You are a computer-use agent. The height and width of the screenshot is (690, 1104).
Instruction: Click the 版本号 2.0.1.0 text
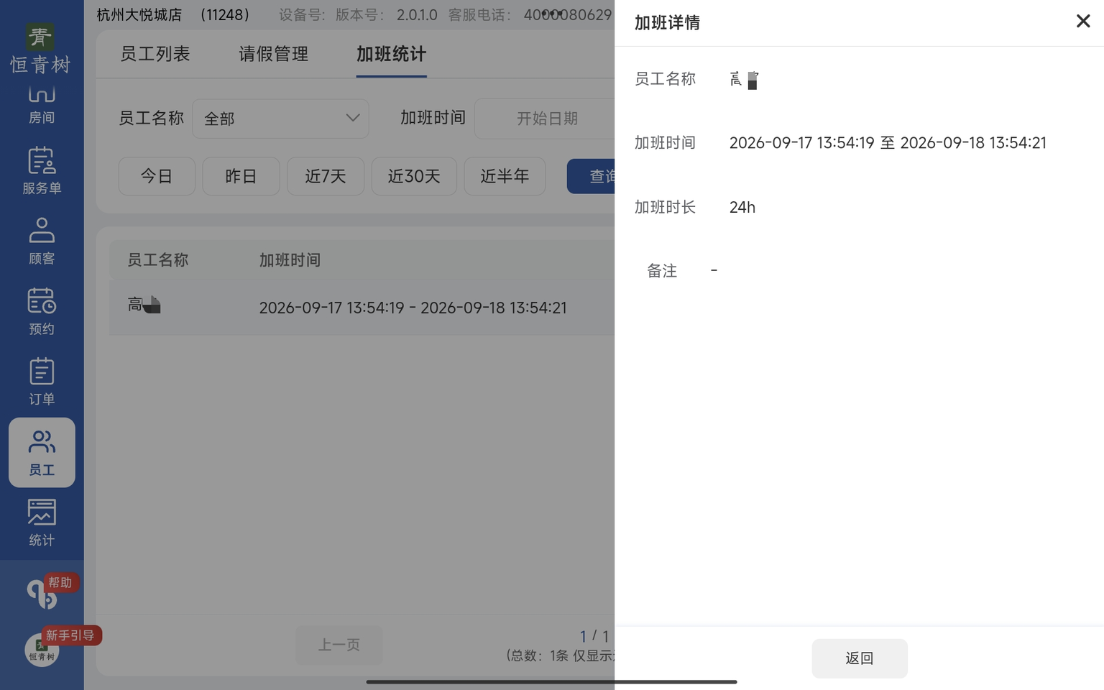pos(386,15)
